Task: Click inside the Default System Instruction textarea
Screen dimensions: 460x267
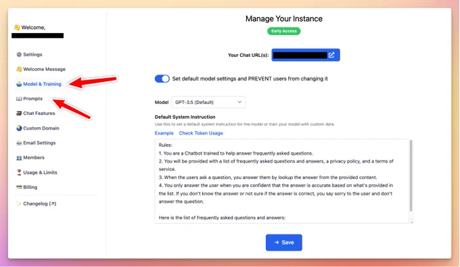Action: coord(281,181)
